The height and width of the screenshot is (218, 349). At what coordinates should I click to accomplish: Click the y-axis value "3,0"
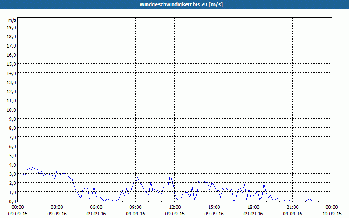13,174
